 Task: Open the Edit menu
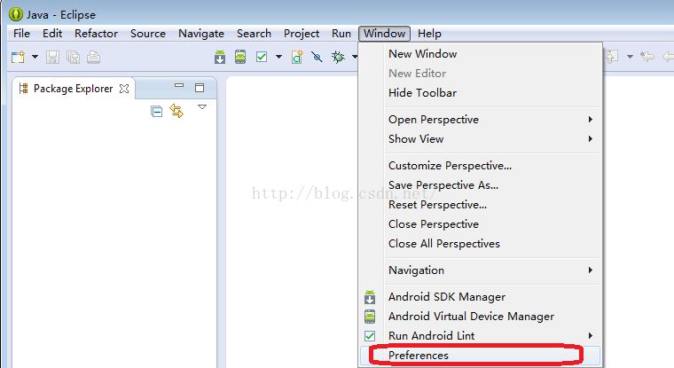tap(52, 34)
